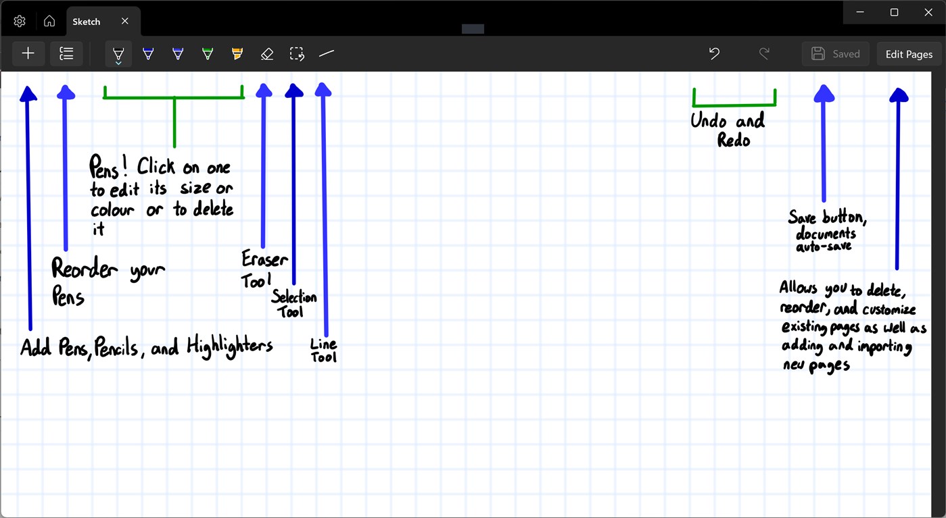This screenshot has height=518, width=946.
Task: Undo the last stroke
Action: [714, 53]
